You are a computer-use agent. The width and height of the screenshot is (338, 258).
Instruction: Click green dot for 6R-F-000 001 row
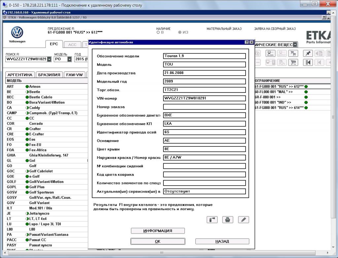pos(306,97)
